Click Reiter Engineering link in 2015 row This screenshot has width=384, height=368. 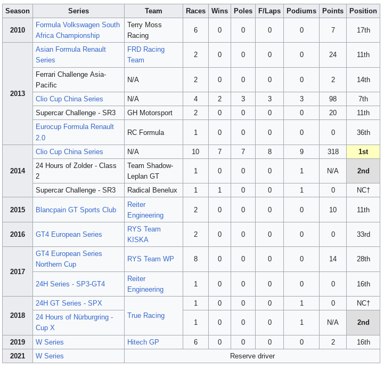tap(145, 210)
